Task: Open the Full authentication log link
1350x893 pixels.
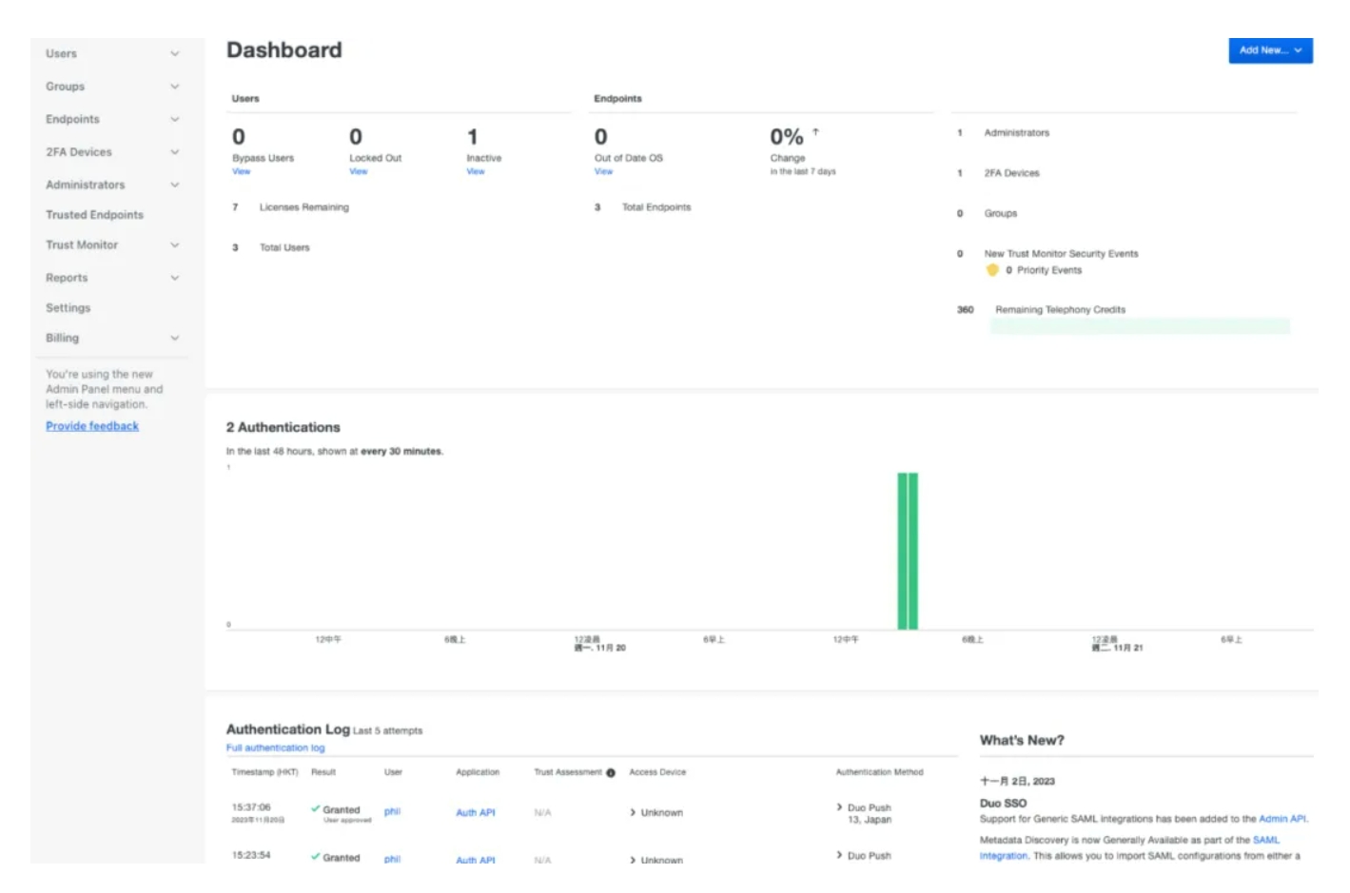Action: pyautogui.click(x=275, y=748)
